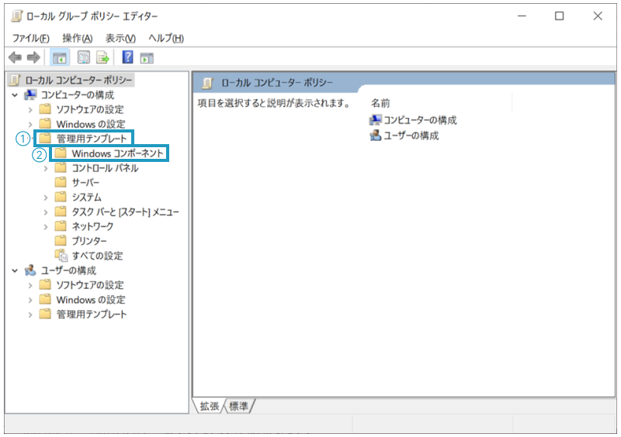Expand 管理用テンプレート under ユーザーの構成
The height and width of the screenshot is (437, 621).
pos(30,315)
